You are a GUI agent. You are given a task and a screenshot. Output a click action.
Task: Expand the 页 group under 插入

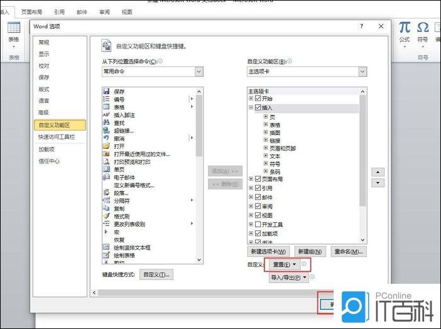[x=266, y=116]
